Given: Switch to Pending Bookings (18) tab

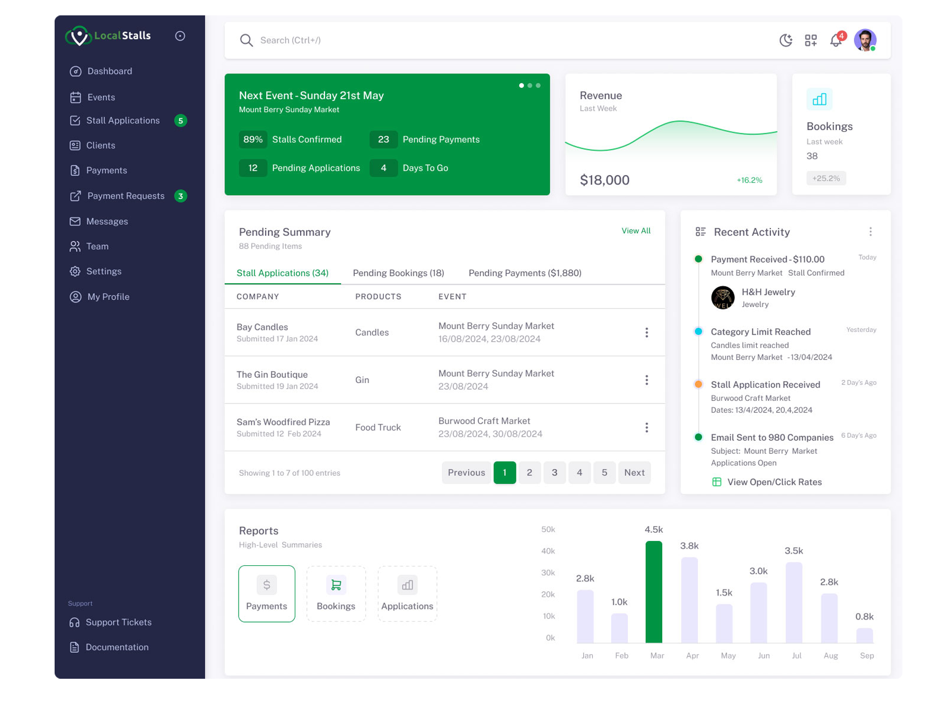Looking at the screenshot, I should (398, 273).
